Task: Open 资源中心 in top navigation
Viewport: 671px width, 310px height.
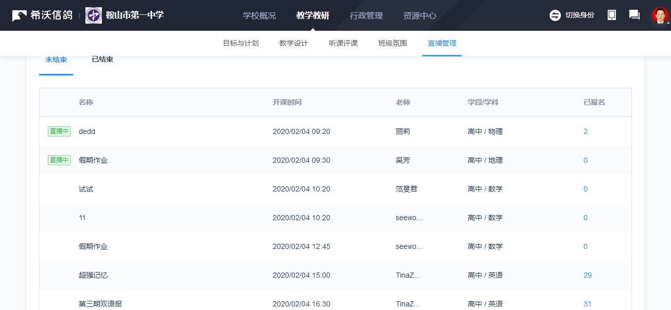Action: click(420, 16)
